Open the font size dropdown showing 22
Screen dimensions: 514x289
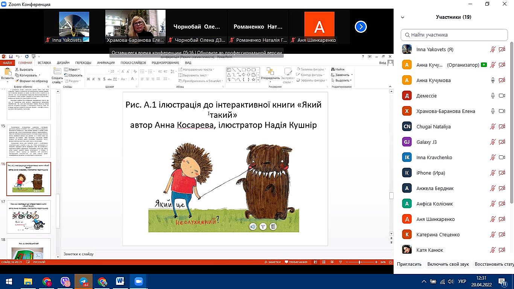click(118, 71)
